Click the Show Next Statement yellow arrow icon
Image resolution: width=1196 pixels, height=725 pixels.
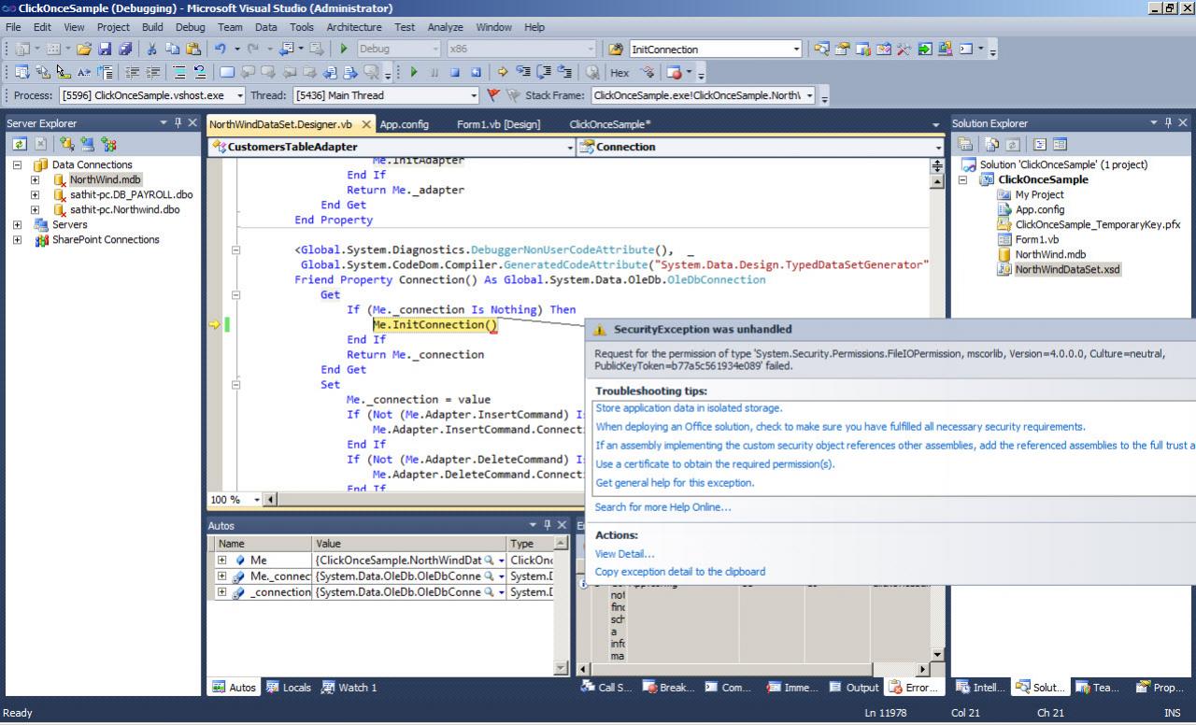[503, 72]
